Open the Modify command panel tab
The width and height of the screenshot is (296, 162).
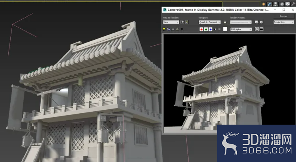coord(270,4)
